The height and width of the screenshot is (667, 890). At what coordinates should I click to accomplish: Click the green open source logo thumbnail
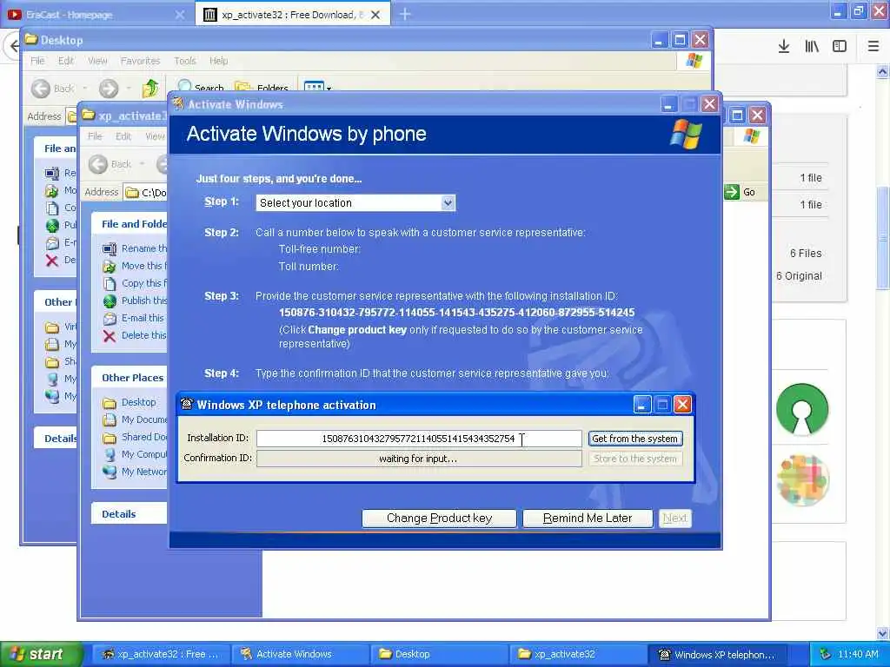(802, 409)
